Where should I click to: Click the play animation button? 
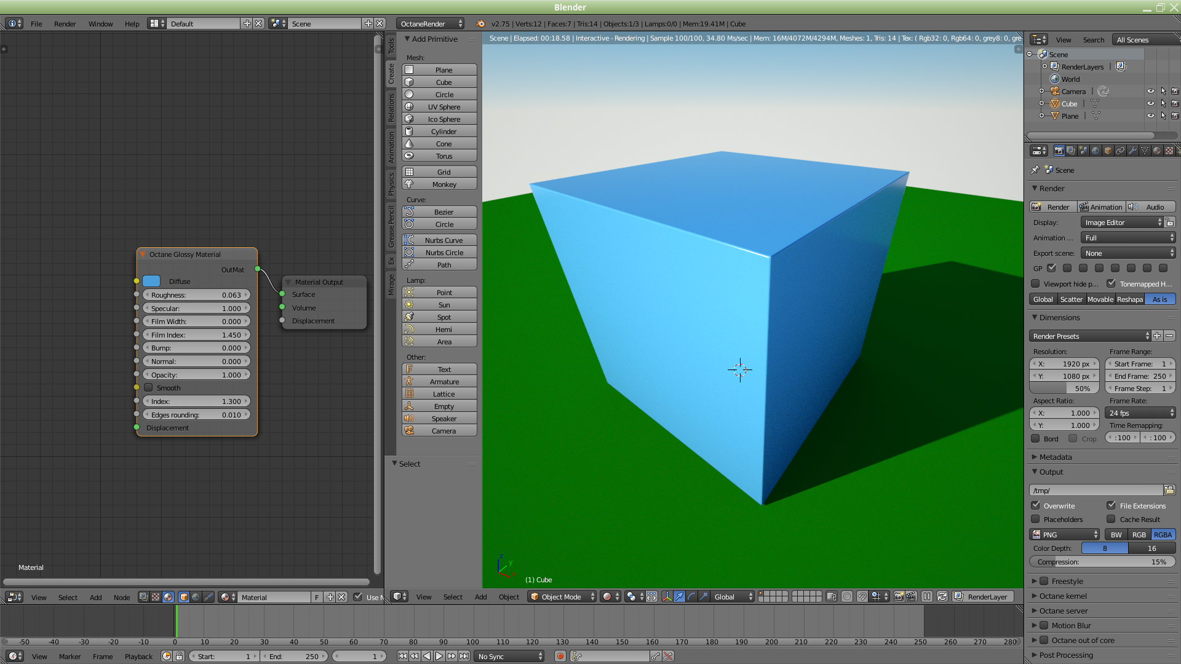coord(439,656)
